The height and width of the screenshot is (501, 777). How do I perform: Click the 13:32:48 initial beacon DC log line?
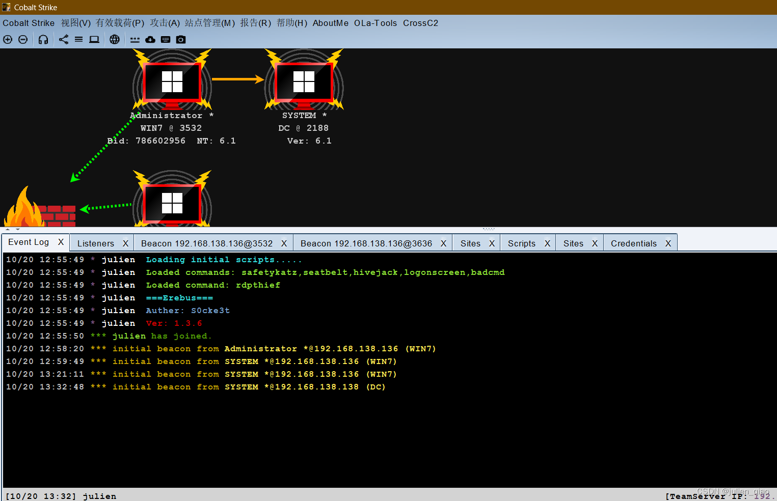(x=196, y=387)
